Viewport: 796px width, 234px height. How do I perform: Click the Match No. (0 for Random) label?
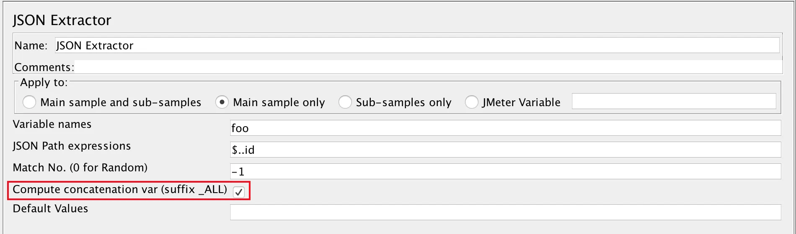(x=80, y=168)
